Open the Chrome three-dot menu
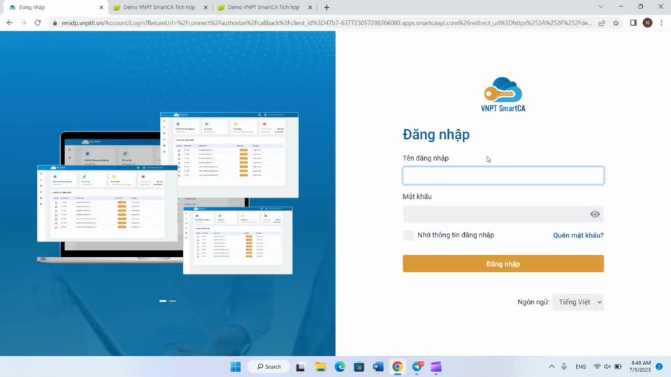Screen dimensions: 671x377 (x=661, y=22)
